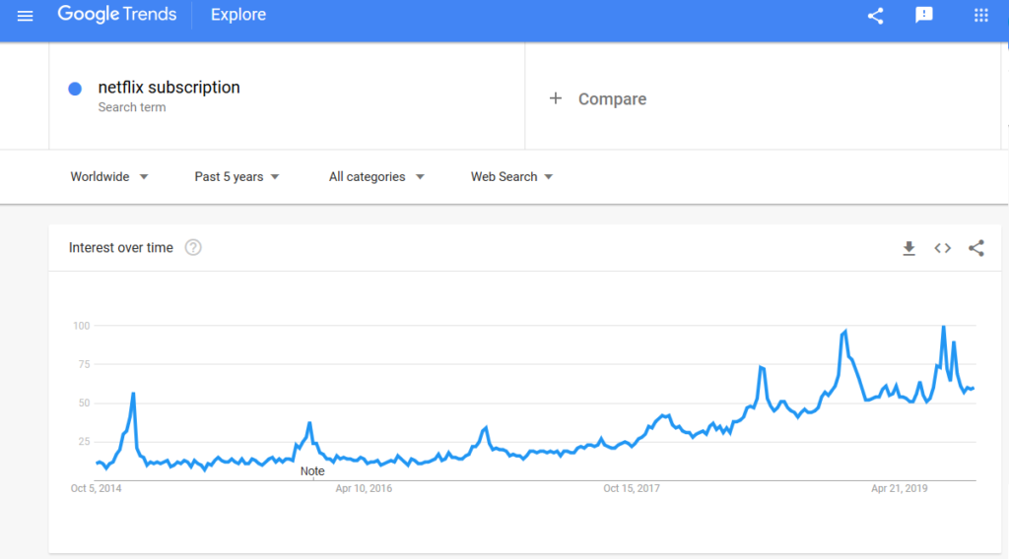Expand the Worldwide region dropdown

coord(109,177)
